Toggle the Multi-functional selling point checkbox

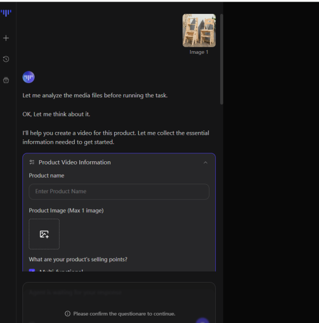click(x=32, y=271)
